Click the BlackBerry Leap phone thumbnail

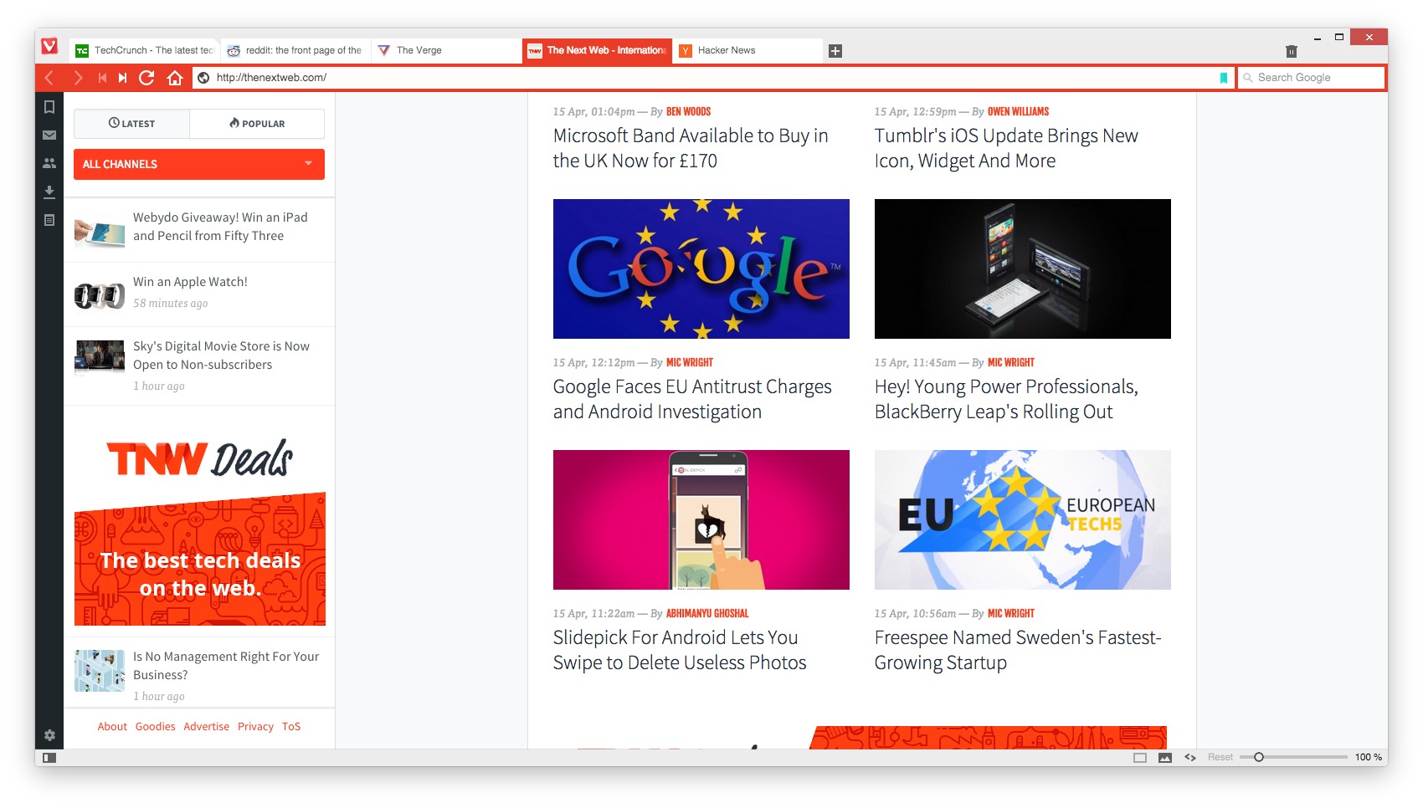point(1023,268)
